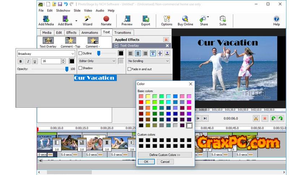Open the Preview tool
The height and width of the screenshot is (175, 302).
pos(127,19)
